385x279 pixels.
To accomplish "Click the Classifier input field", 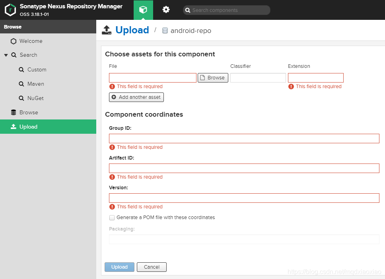I will [x=258, y=78].
